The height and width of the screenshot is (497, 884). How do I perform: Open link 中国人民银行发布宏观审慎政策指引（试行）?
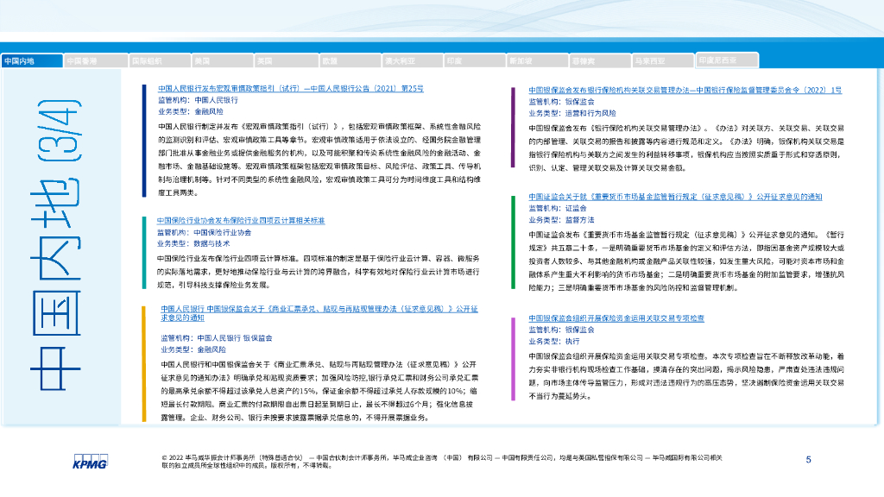[290, 89]
